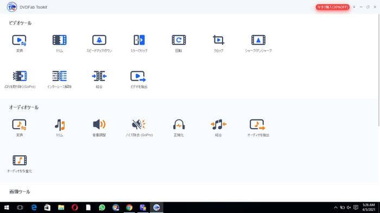Open the audio Normalize headphone tool
This screenshot has width=380, height=213.
pyautogui.click(x=179, y=128)
